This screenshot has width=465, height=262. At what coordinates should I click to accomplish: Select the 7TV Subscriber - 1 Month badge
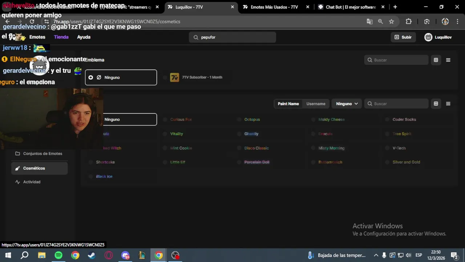point(197,78)
